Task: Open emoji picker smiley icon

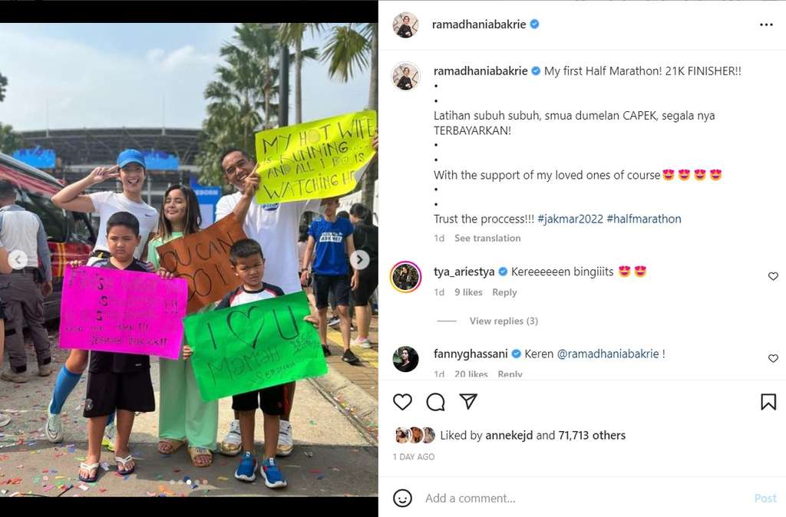Action: coord(402,498)
